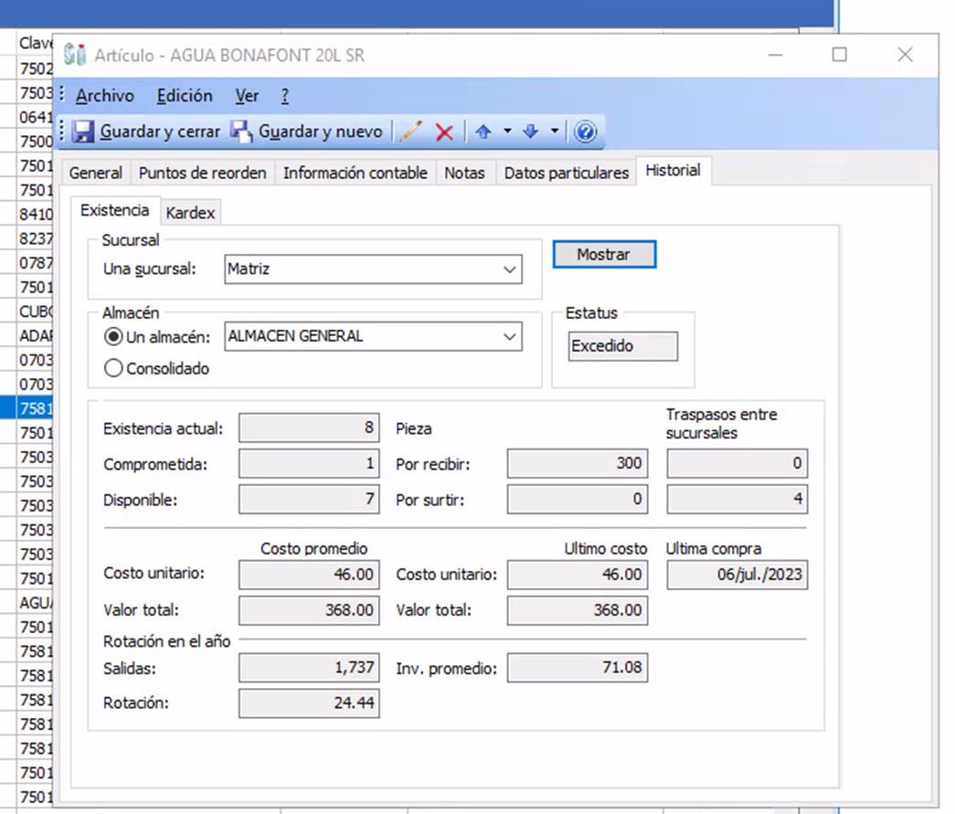Expand the Una sucursal Matriz dropdown

510,270
